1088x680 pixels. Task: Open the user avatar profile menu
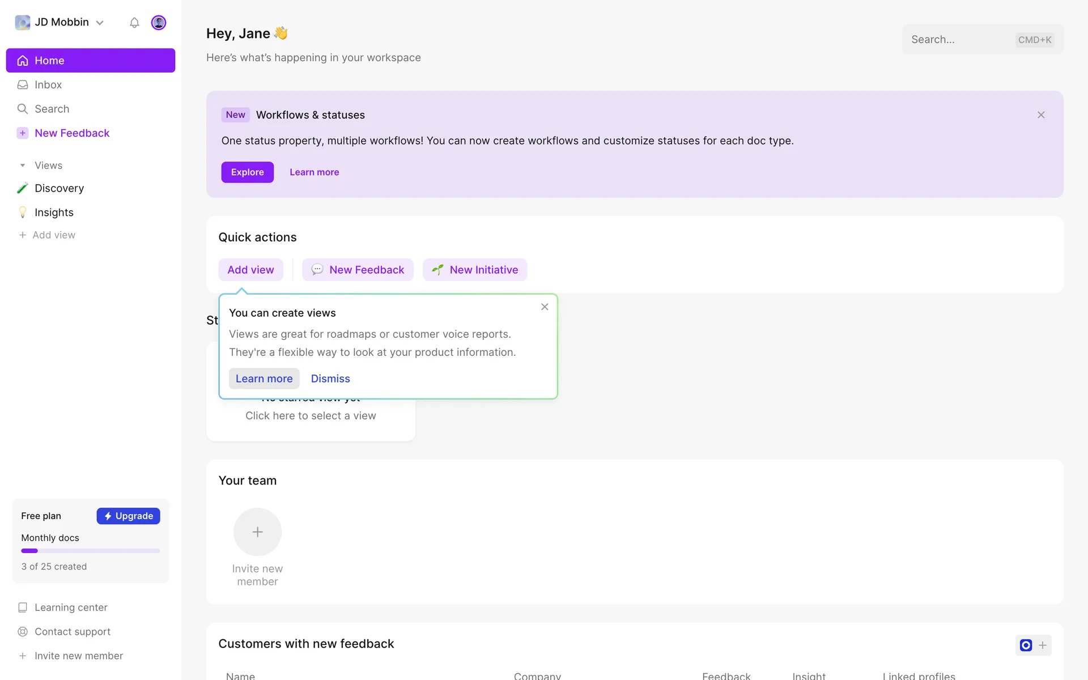point(159,23)
